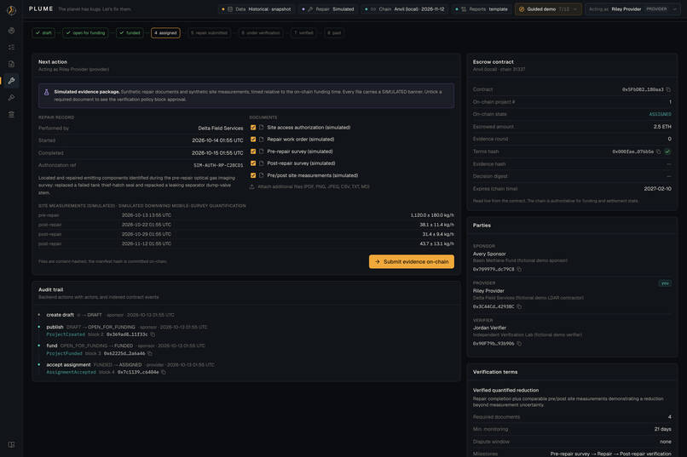
Task: Uncheck Pre/post site measurements (simulated)
Action: [x=253, y=175]
